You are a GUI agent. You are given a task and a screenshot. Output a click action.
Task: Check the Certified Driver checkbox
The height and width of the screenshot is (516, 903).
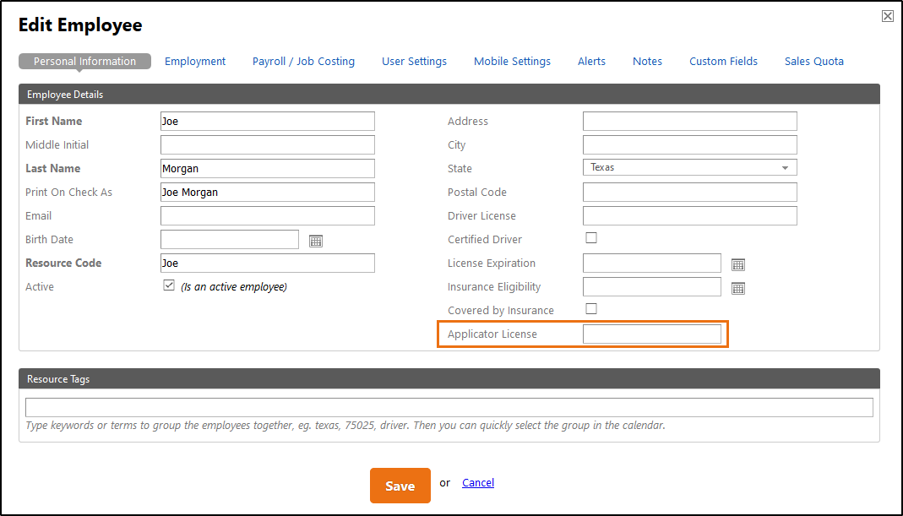pyautogui.click(x=590, y=237)
